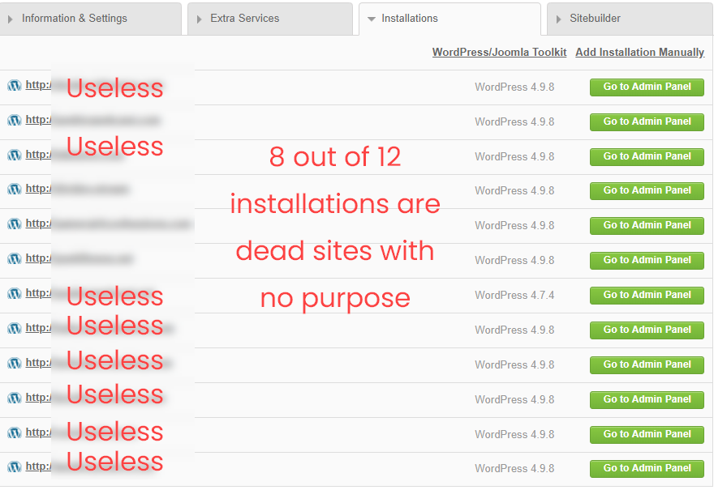Expand the Information & Settings arrow

coord(10,19)
